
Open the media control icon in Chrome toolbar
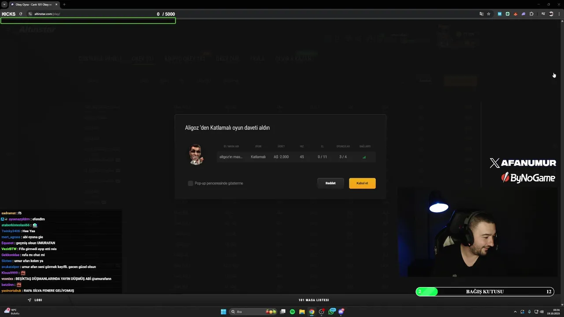543,14
